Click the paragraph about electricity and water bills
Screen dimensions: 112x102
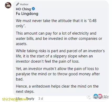point(59,39)
